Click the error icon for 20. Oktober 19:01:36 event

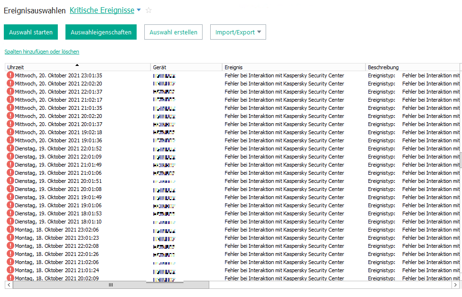pyautogui.click(x=10, y=140)
